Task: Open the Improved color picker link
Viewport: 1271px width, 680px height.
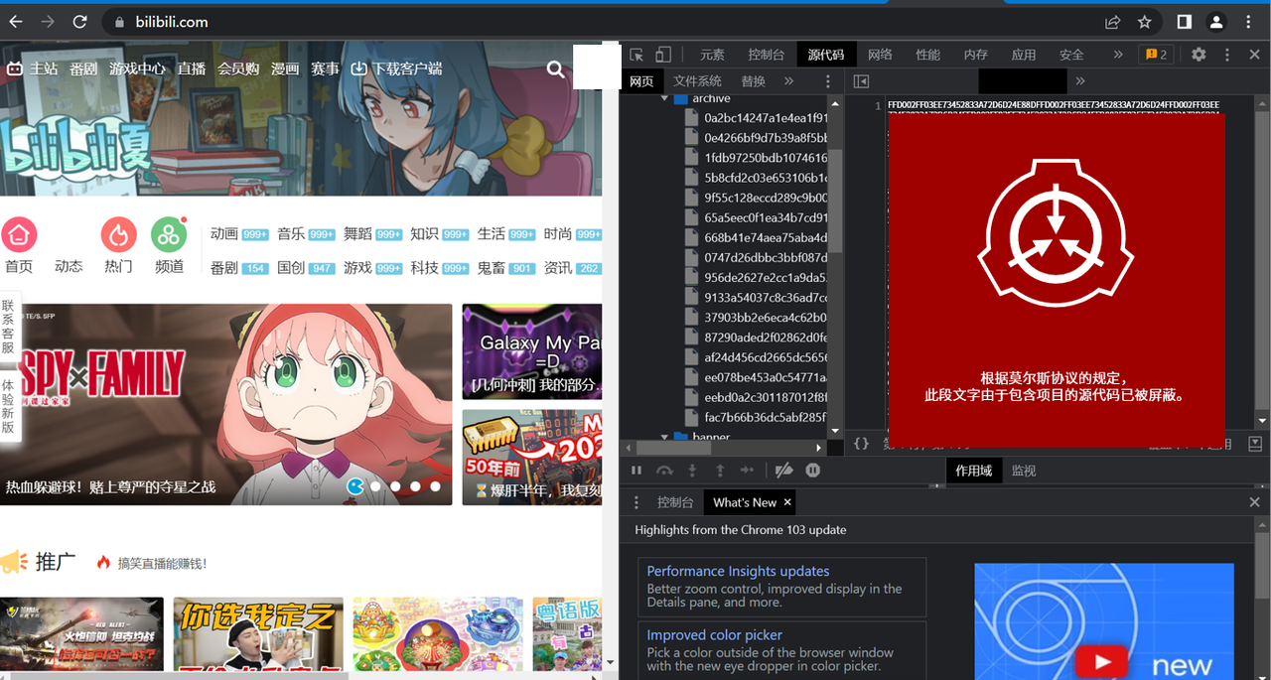Action: [x=715, y=634]
